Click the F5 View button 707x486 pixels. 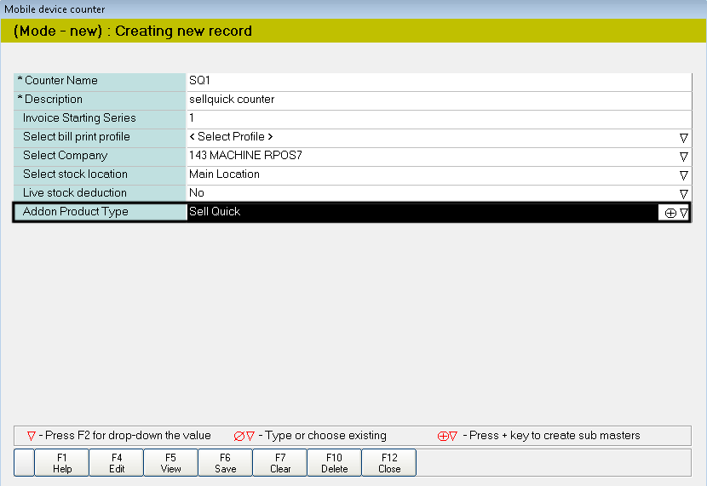pos(171,462)
